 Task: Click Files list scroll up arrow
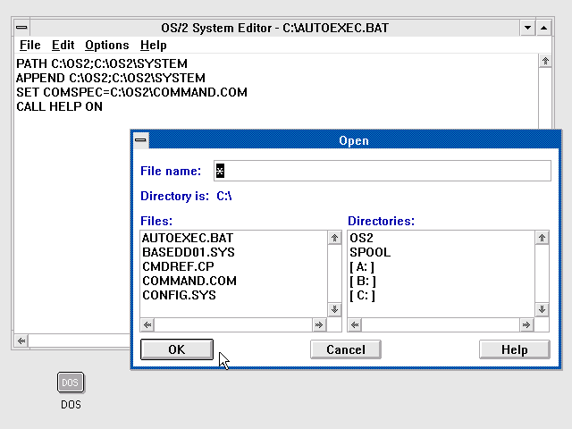tap(334, 238)
